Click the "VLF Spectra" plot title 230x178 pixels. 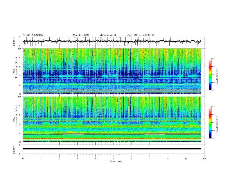(33, 35)
